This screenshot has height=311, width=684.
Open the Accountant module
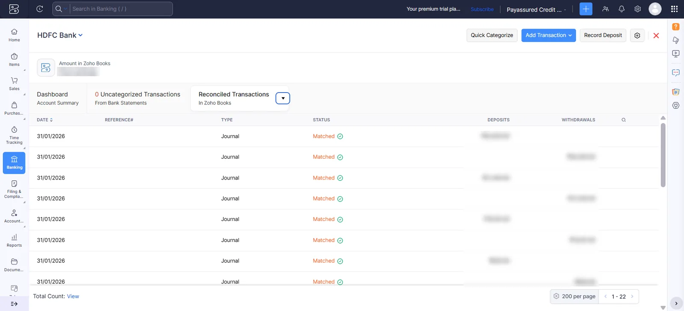(x=14, y=216)
